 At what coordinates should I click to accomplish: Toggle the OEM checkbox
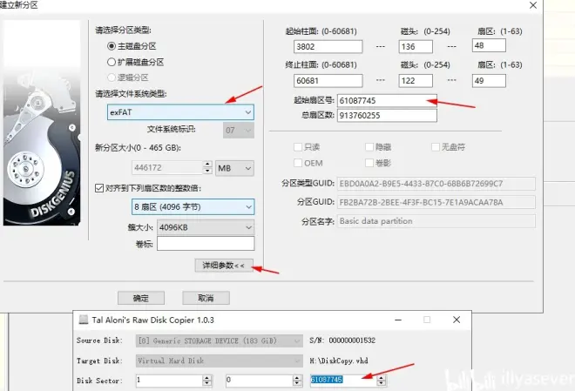coord(298,163)
